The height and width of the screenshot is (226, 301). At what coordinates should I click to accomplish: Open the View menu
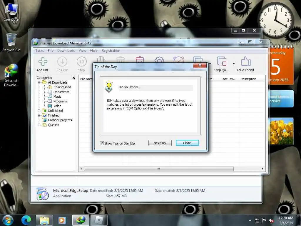click(82, 51)
